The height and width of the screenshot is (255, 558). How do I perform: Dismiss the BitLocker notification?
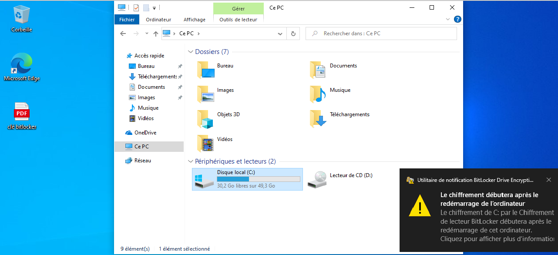point(548,180)
